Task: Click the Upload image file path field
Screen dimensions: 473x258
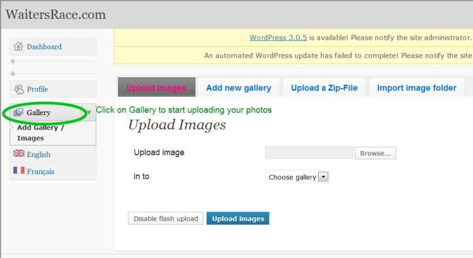Action: point(309,153)
